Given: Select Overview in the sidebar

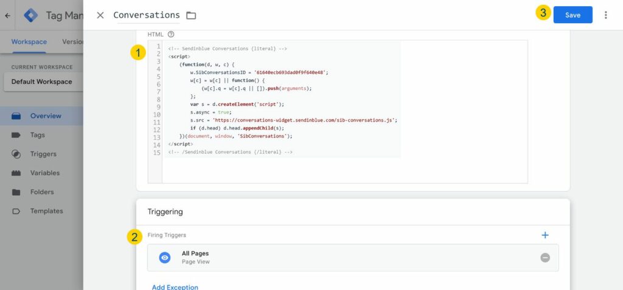Looking at the screenshot, I should pos(41,116).
